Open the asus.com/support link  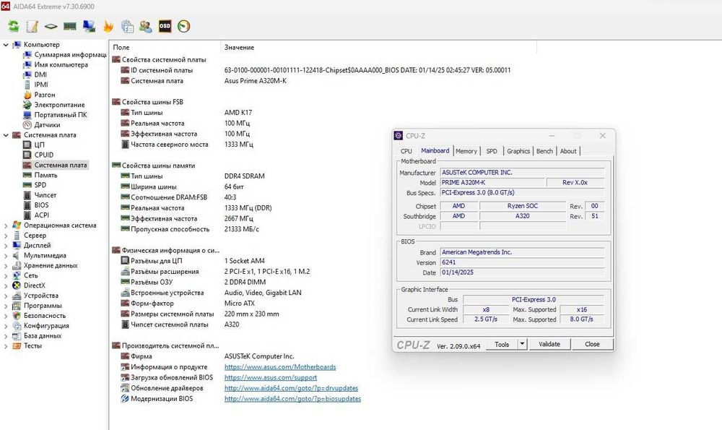pyautogui.click(x=270, y=377)
